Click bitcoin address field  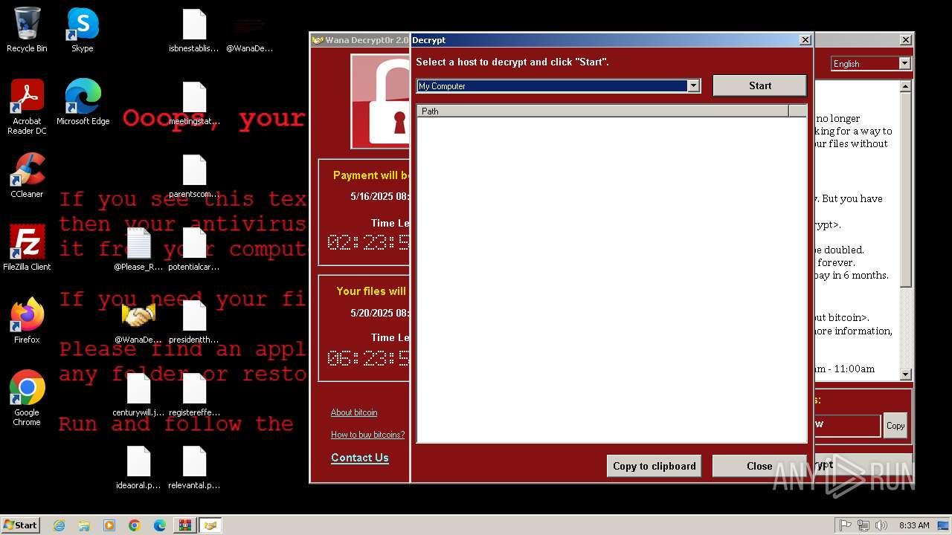[848, 425]
